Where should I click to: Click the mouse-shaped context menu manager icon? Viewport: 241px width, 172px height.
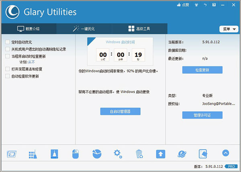pyautogui.click(x=75, y=154)
